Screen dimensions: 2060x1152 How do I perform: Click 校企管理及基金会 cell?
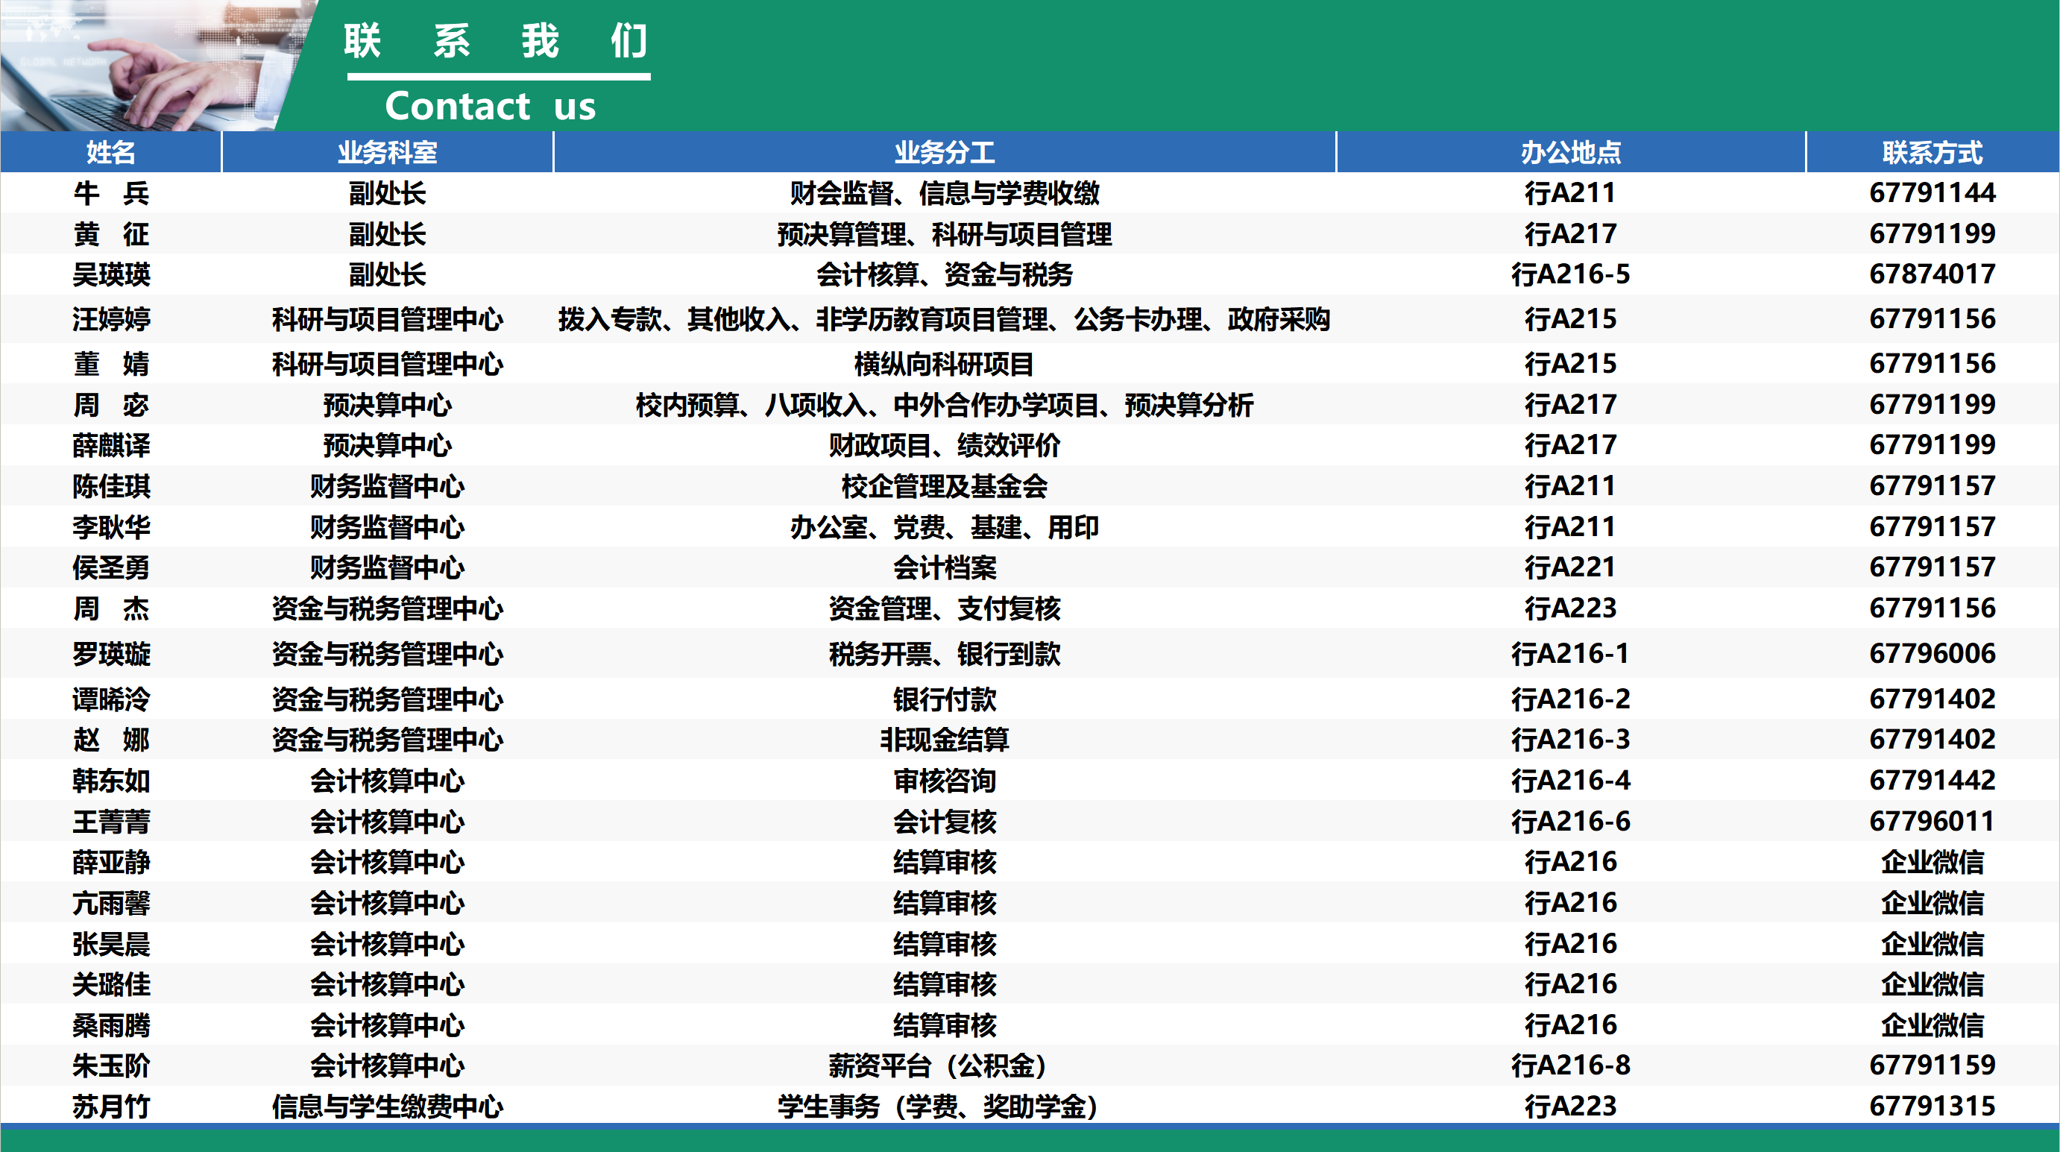[x=945, y=485]
